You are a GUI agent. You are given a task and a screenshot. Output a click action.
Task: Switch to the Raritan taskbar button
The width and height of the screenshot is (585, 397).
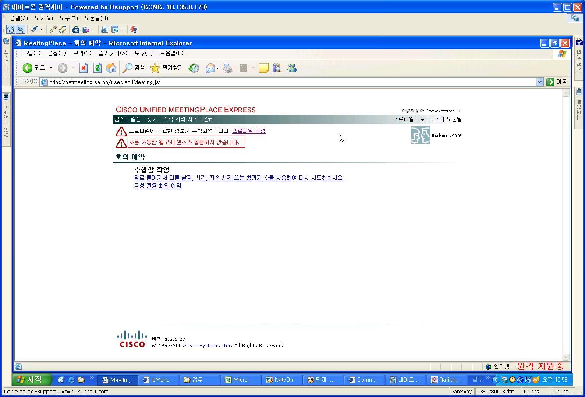coord(447,380)
